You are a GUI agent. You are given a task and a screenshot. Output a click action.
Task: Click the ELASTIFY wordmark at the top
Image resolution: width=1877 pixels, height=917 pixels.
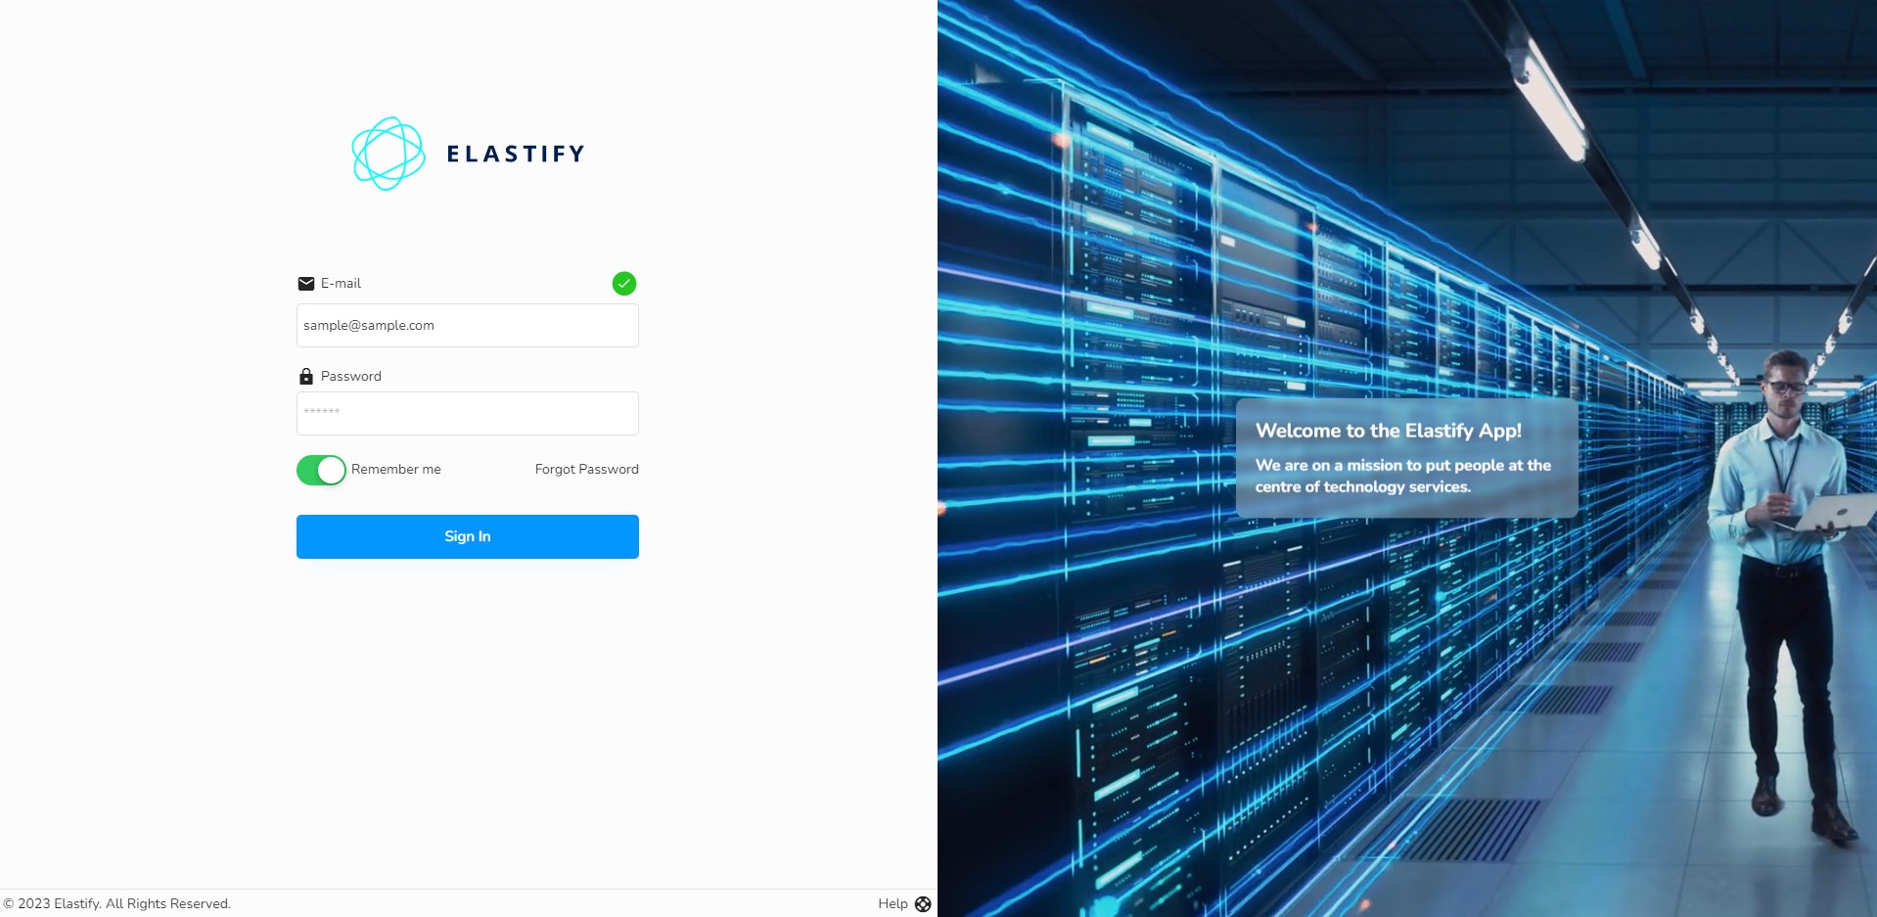click(517, 153)
